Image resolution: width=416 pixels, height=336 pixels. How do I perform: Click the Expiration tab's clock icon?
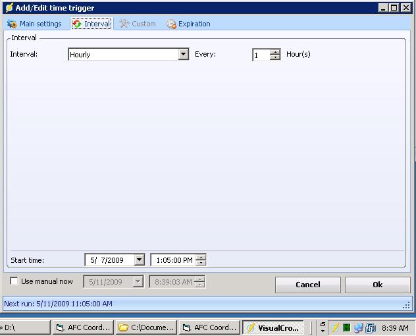click(171, 24)
